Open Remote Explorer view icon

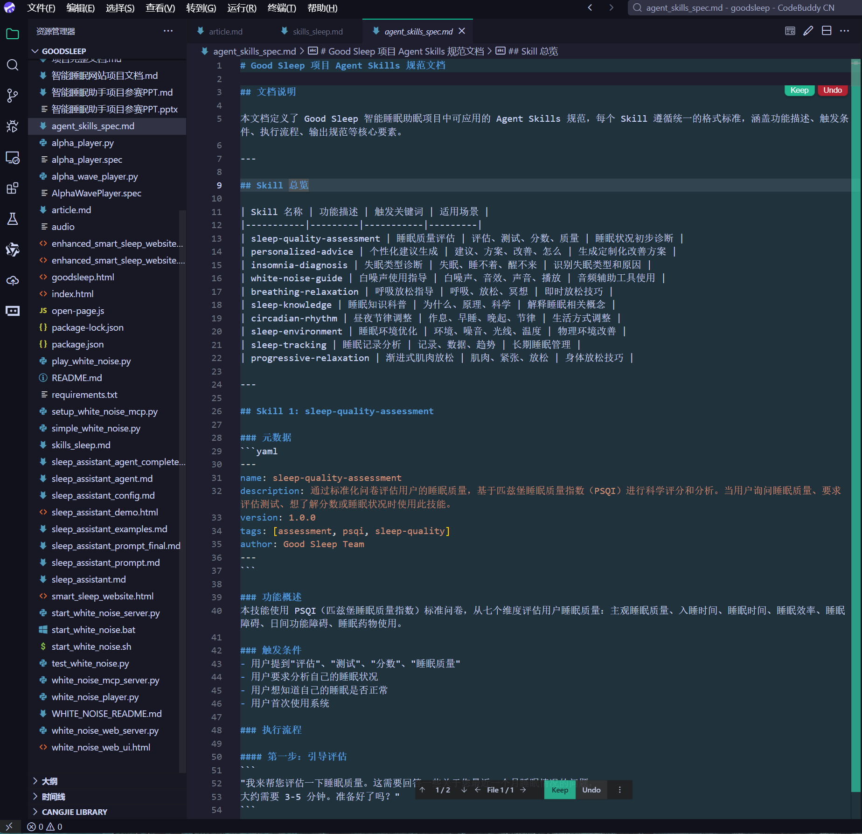13,158
